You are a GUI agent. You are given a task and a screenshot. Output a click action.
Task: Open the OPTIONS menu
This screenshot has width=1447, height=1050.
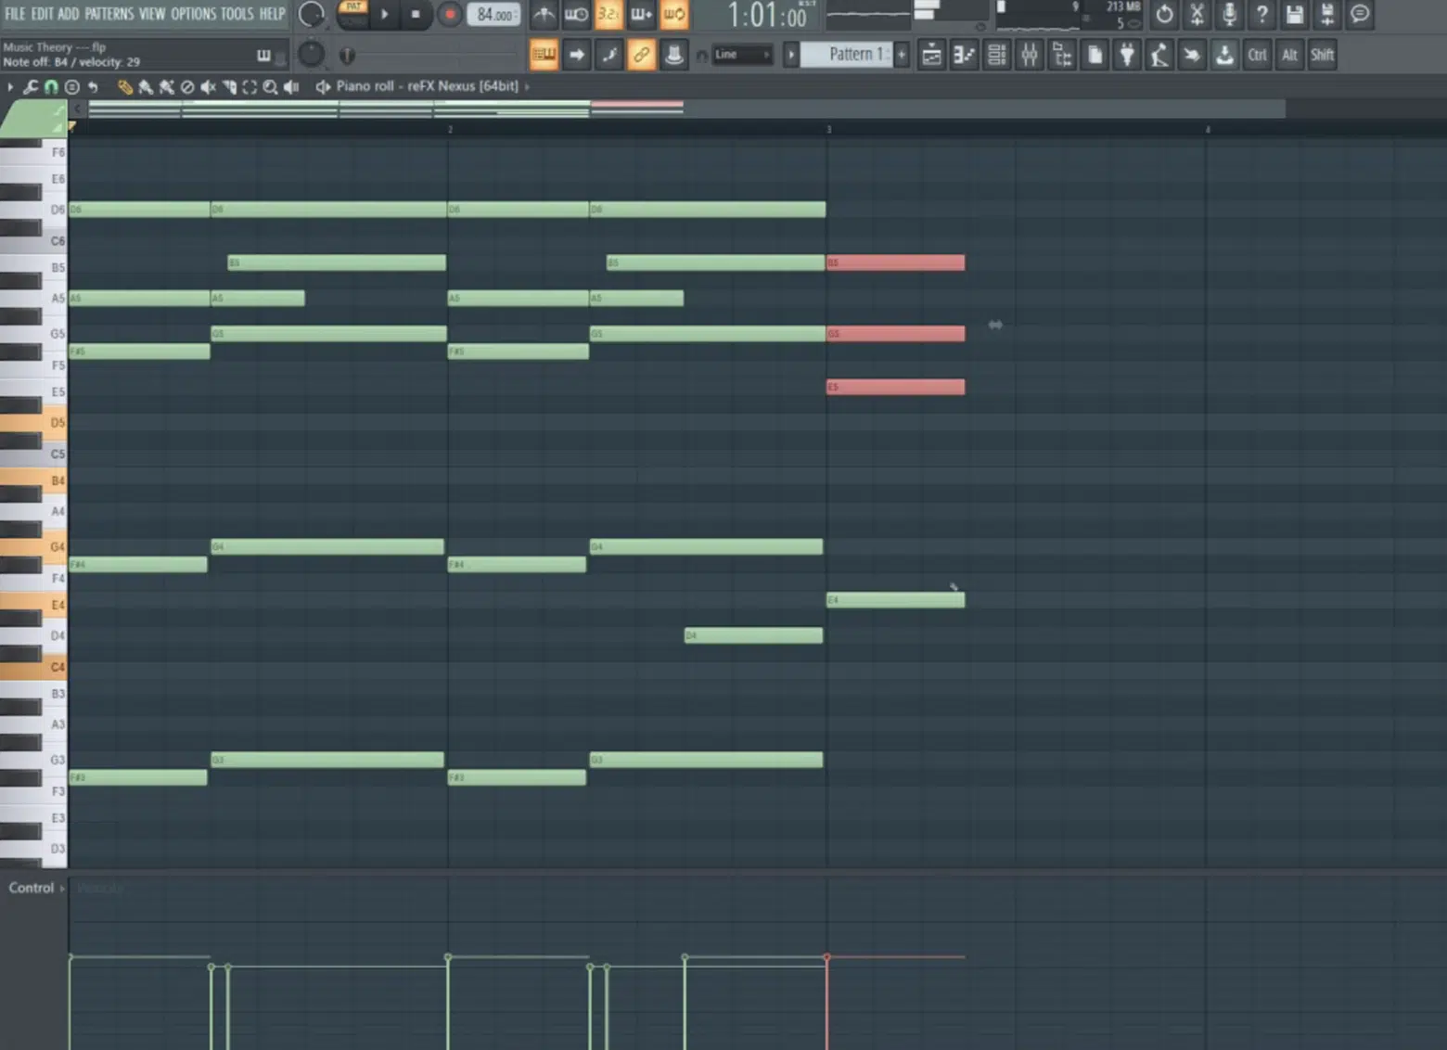pos(193,14)
